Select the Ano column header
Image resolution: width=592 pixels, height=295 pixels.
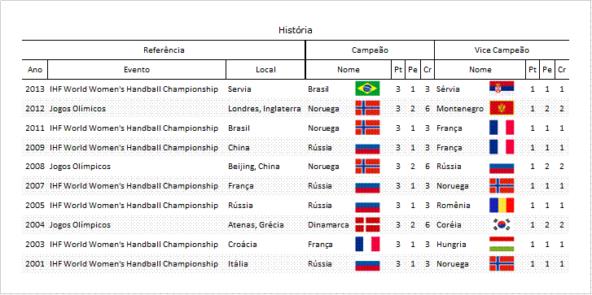pyautogui.click(x=35, y=70)
